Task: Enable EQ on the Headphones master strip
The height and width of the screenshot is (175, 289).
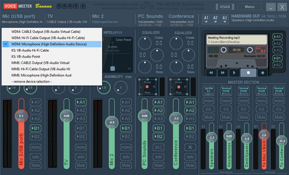Action: [x=226, y=109]
